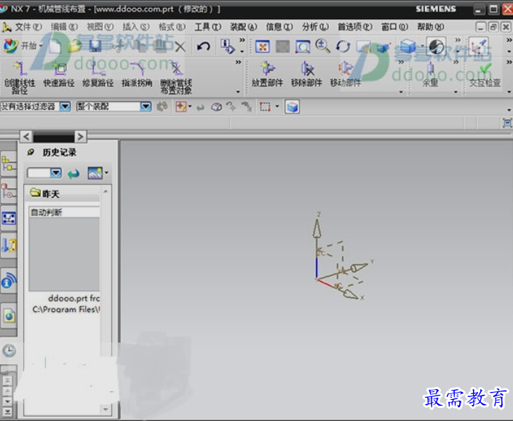Click the left arrow above the resource panel
513x421 pixels.
pos(26,136)
